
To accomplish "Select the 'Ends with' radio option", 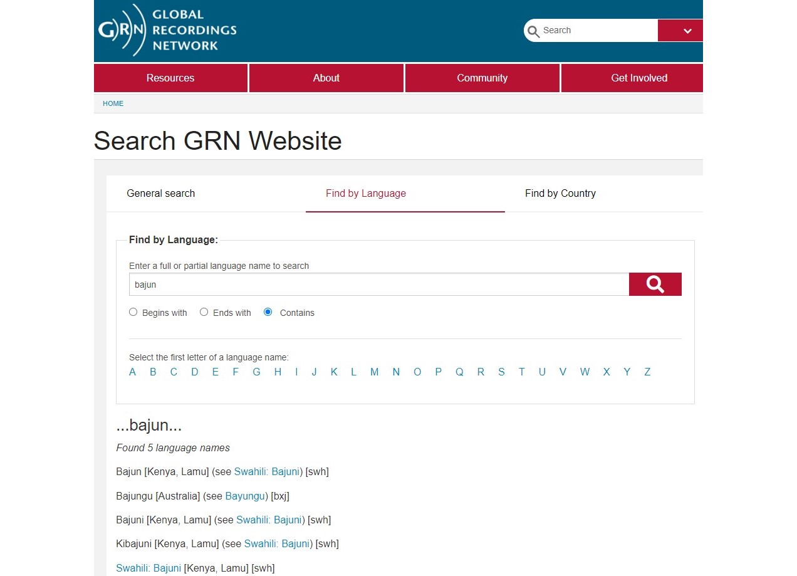I will 204,312.
